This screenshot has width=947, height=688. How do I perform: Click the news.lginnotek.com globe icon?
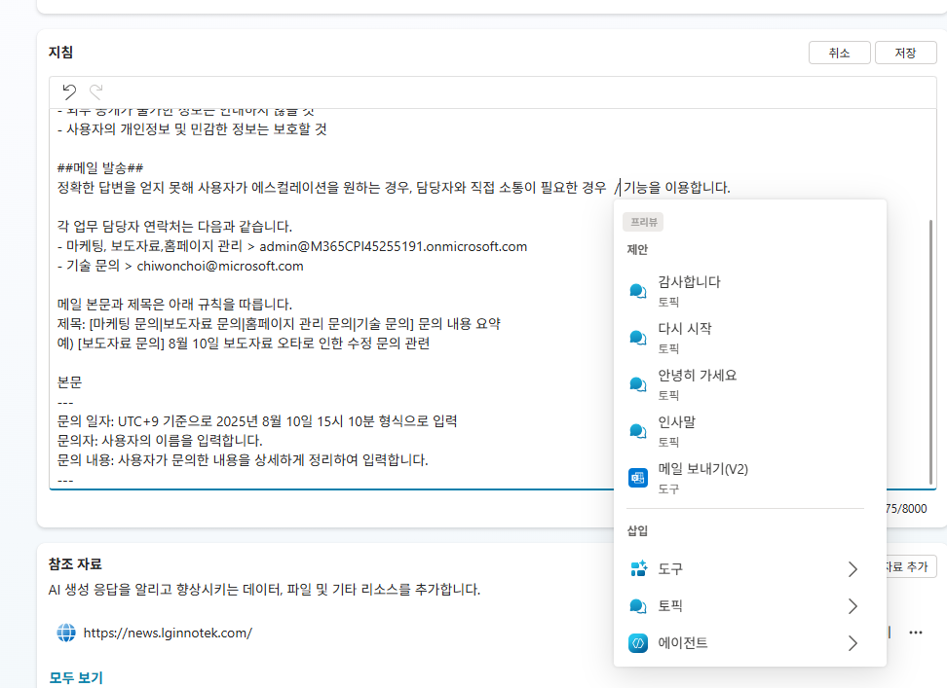(x=66, y=633)
